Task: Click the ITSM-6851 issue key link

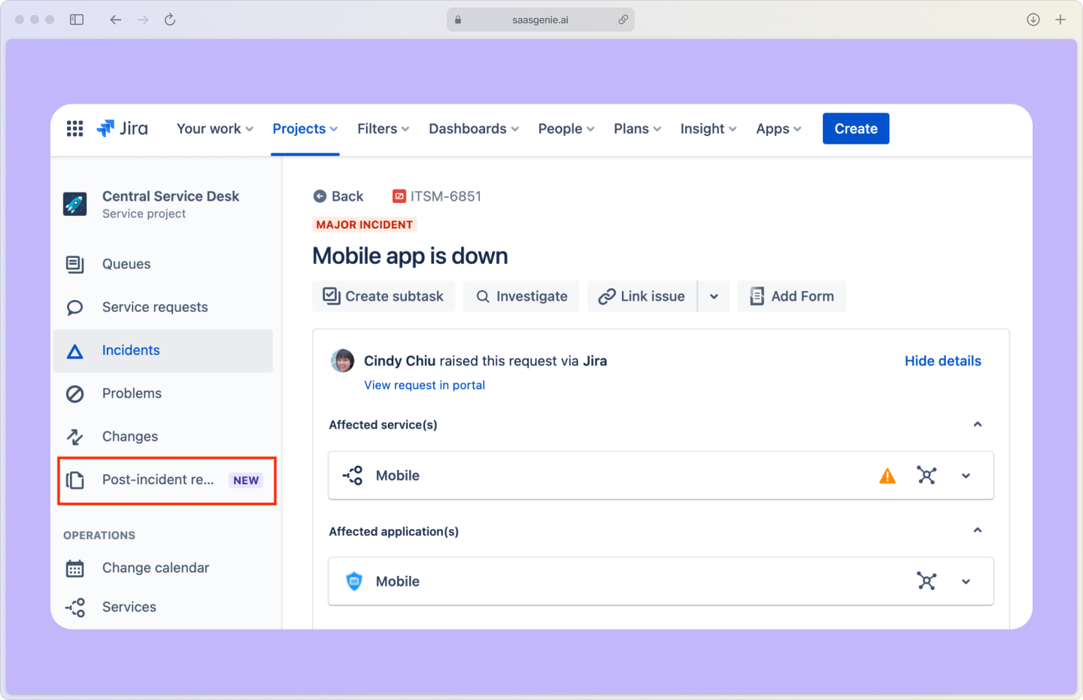Action: coord(445,196)
